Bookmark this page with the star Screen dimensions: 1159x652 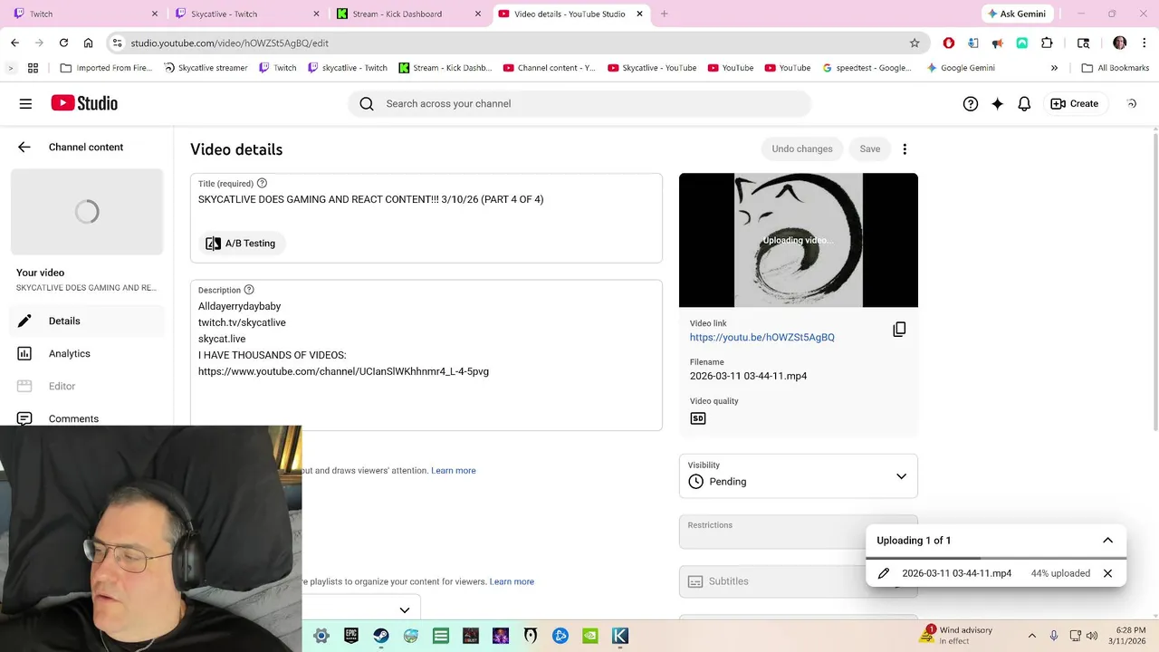click(915, 43)
